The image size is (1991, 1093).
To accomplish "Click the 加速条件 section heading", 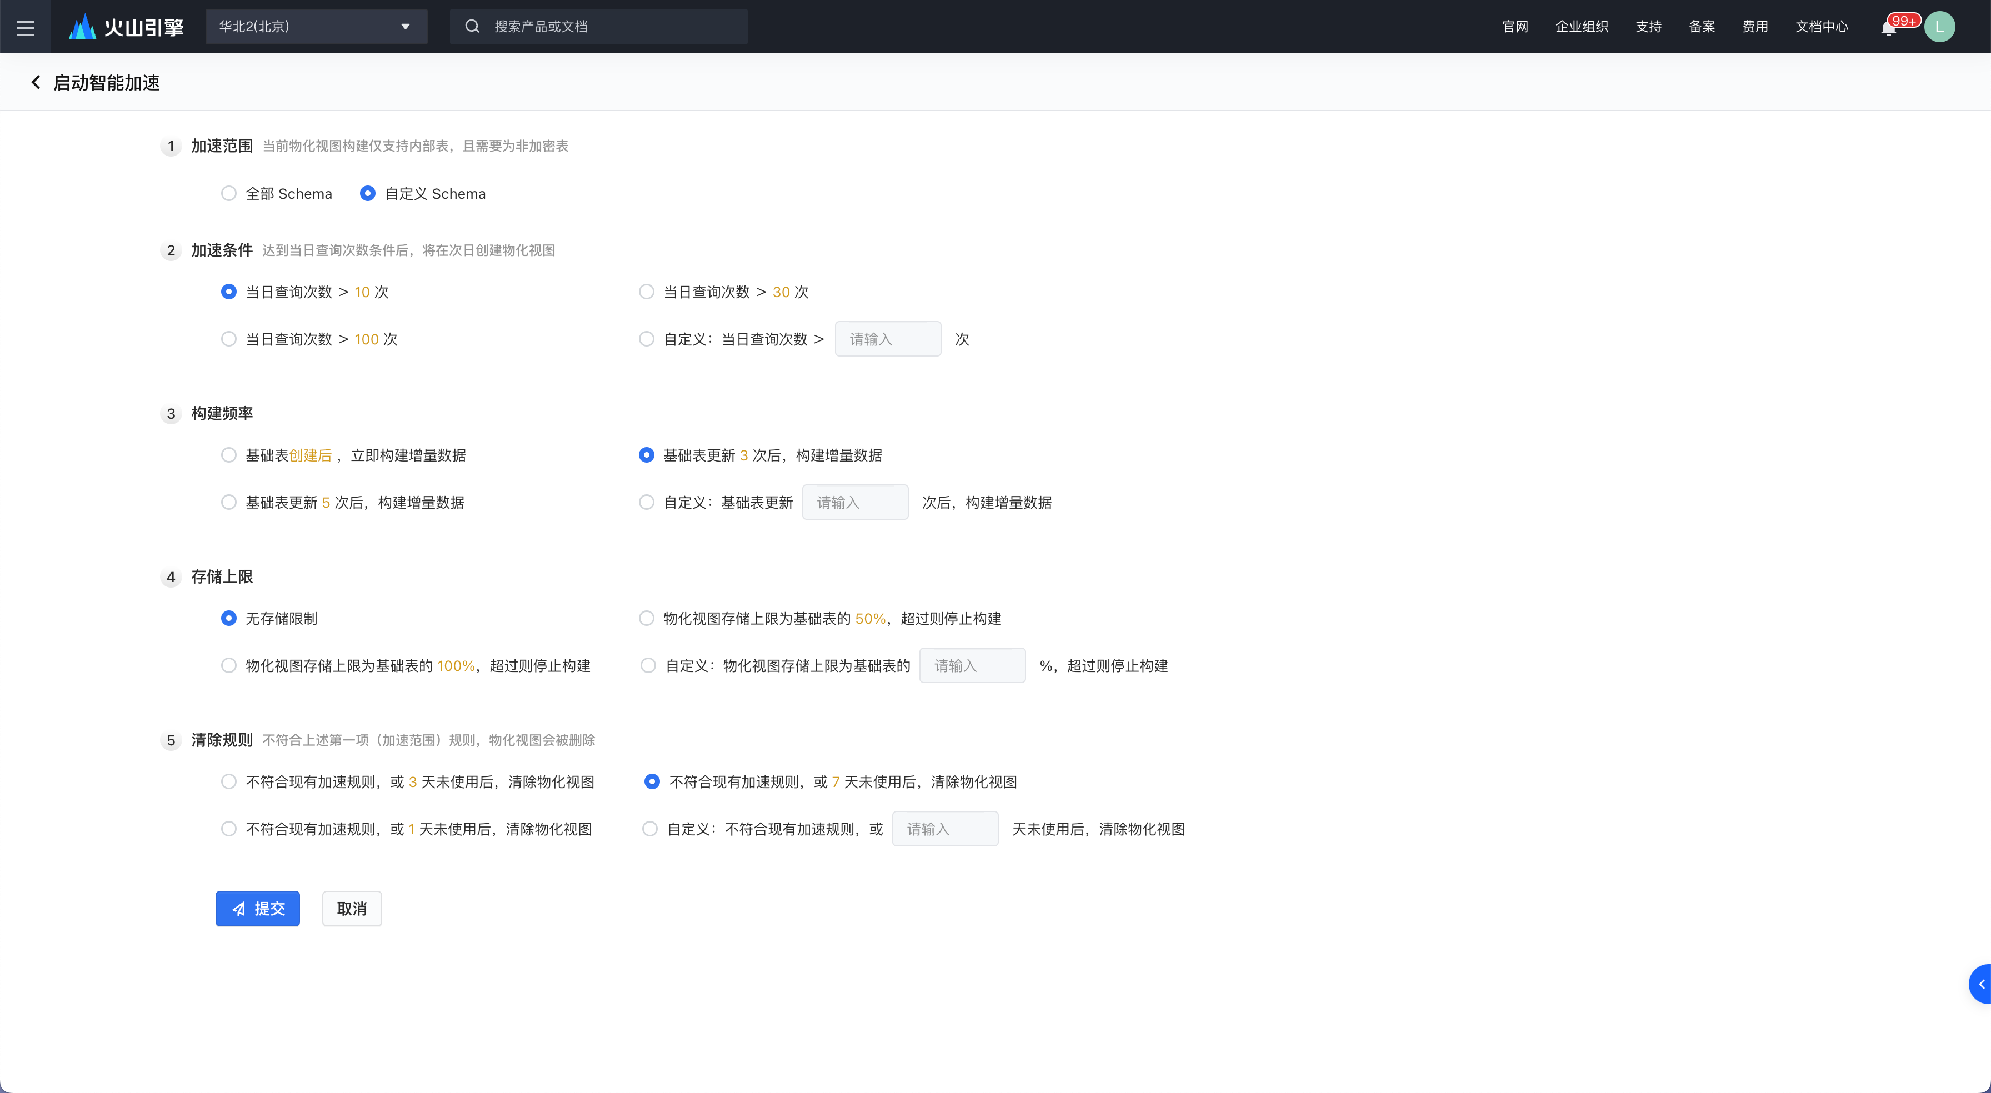I will [222, 250].
